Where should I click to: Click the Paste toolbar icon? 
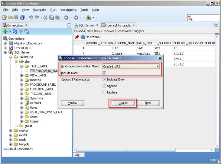(x=58, y=17)
